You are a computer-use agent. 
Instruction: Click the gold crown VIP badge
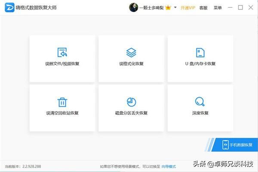(169, 8)
